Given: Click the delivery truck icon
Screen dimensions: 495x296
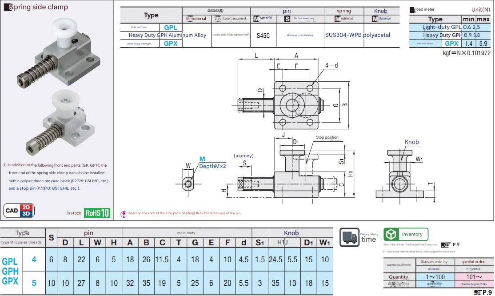Looking at the screenshot, I should point(350,237).
